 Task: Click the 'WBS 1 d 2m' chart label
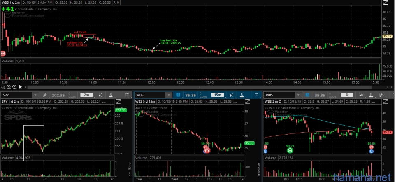[10, 3]
